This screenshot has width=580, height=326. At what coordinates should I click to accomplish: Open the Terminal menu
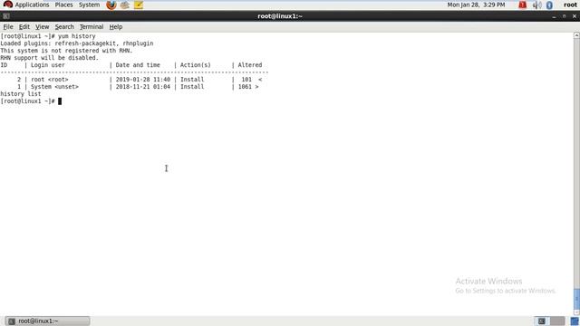[92, 26]
